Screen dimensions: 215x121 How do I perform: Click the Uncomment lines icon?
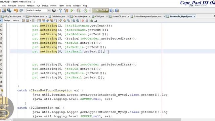(96, 21)
